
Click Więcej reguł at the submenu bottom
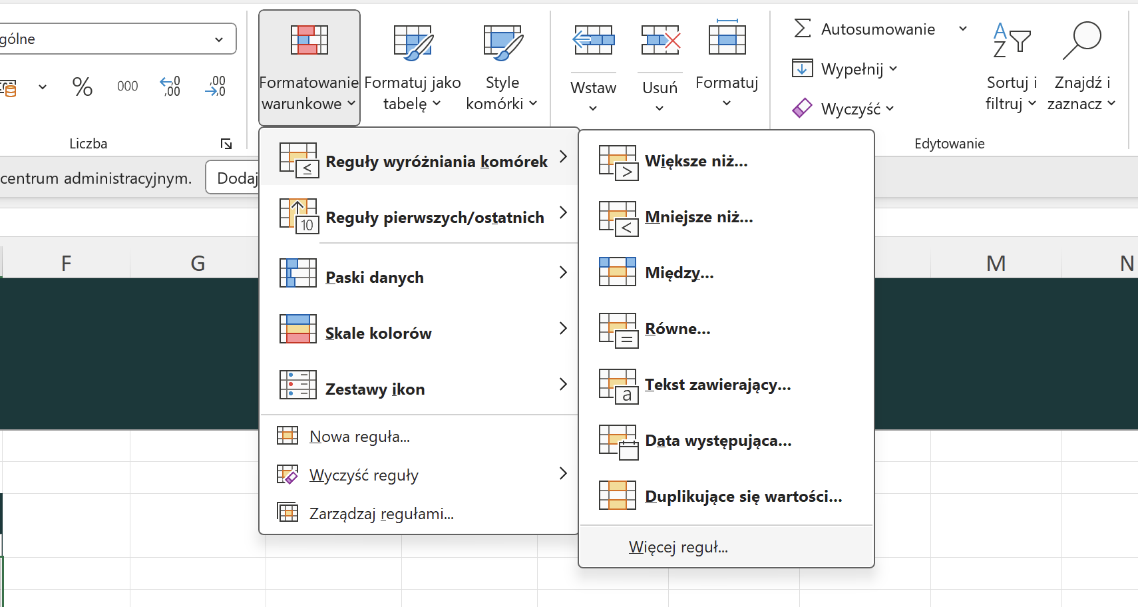tap(678, 546)
